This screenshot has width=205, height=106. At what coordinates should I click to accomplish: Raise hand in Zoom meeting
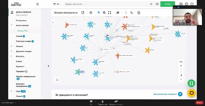pos(103,102)
